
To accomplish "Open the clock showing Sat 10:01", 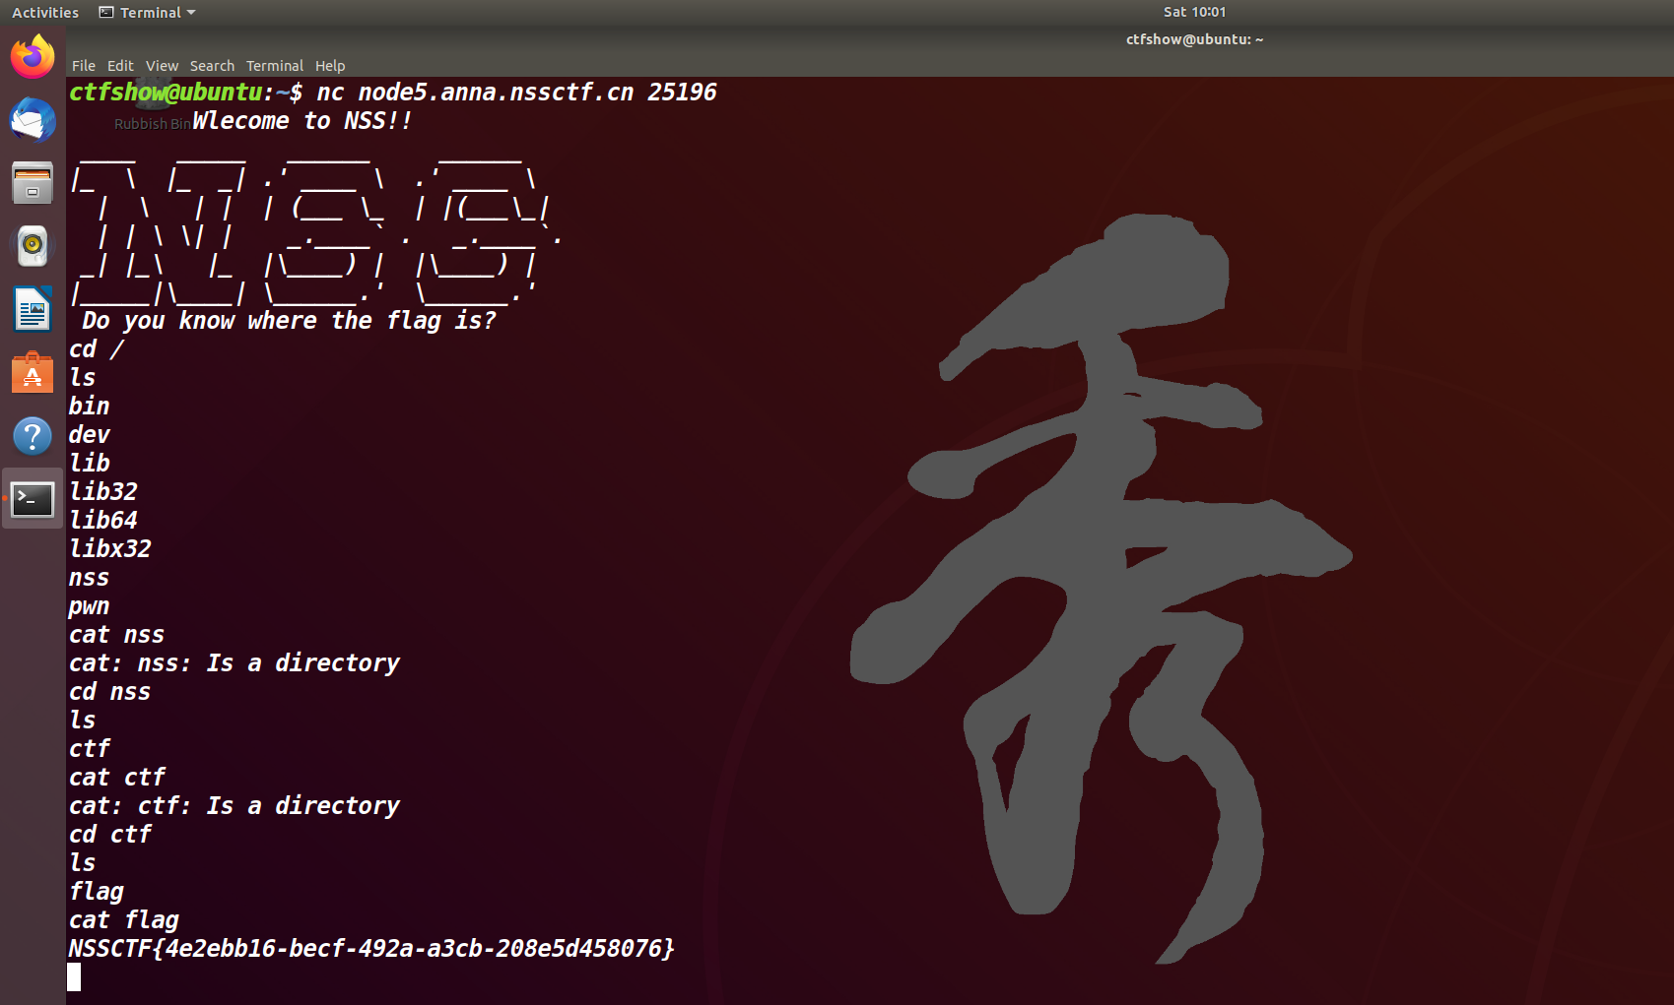I will [1194, 12].
